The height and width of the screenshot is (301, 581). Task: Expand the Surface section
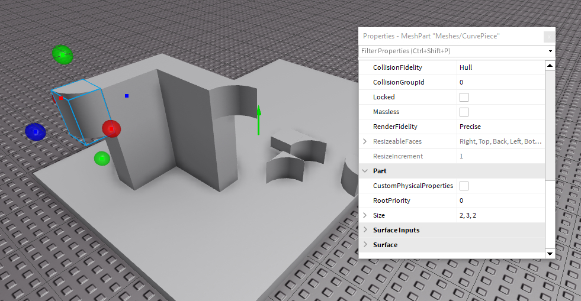pyautogui.click(x=365, y=245)
